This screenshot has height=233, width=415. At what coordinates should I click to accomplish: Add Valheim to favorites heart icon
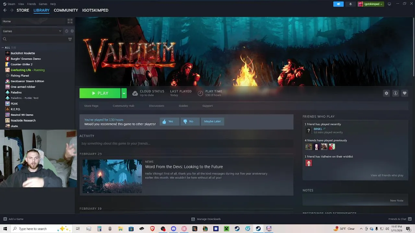point(405,93)
